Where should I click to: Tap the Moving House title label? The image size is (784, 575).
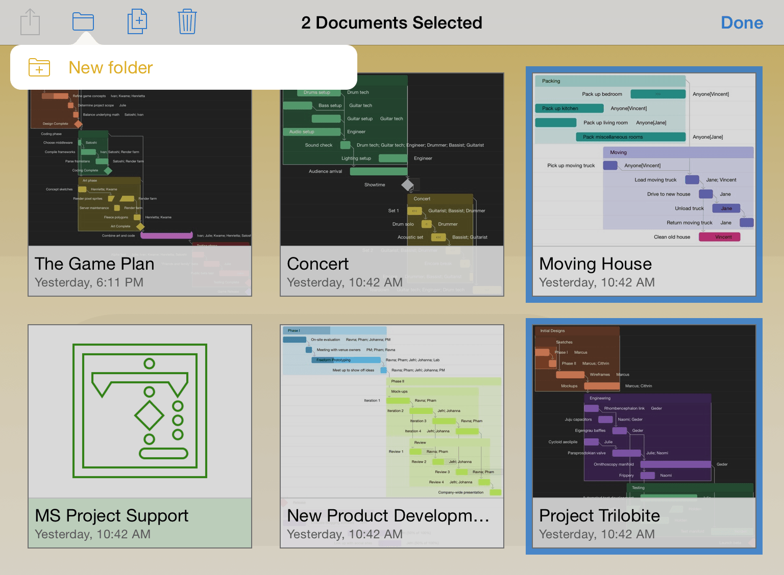596,264
